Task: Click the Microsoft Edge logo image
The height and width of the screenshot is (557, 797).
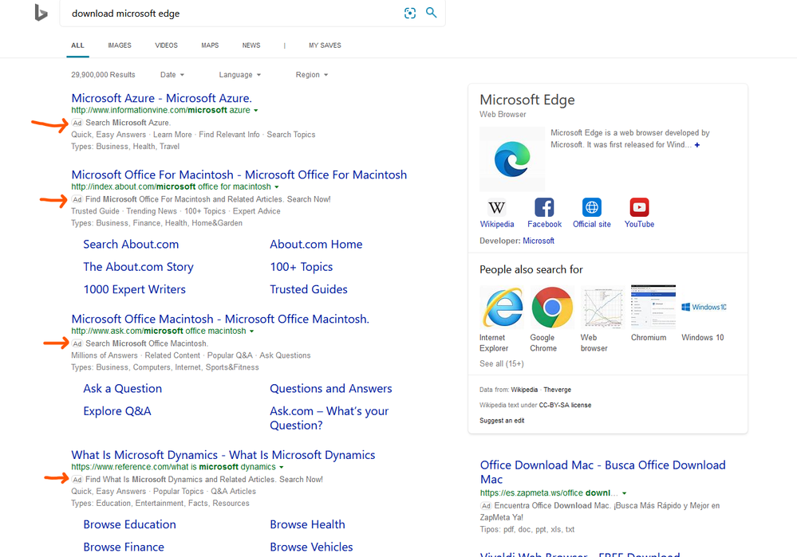Action: [x=512, y=159]
